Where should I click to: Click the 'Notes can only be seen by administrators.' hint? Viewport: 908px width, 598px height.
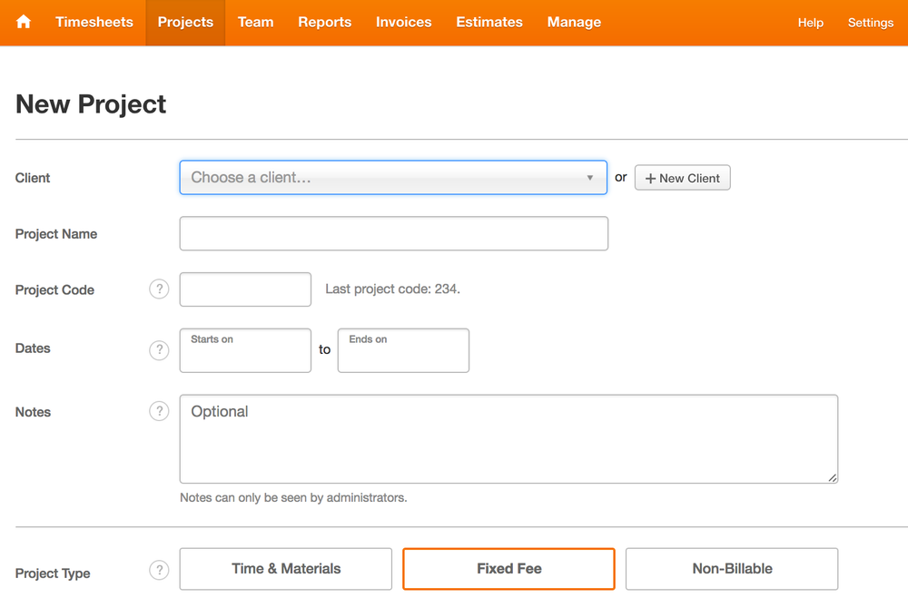(293, 498)
